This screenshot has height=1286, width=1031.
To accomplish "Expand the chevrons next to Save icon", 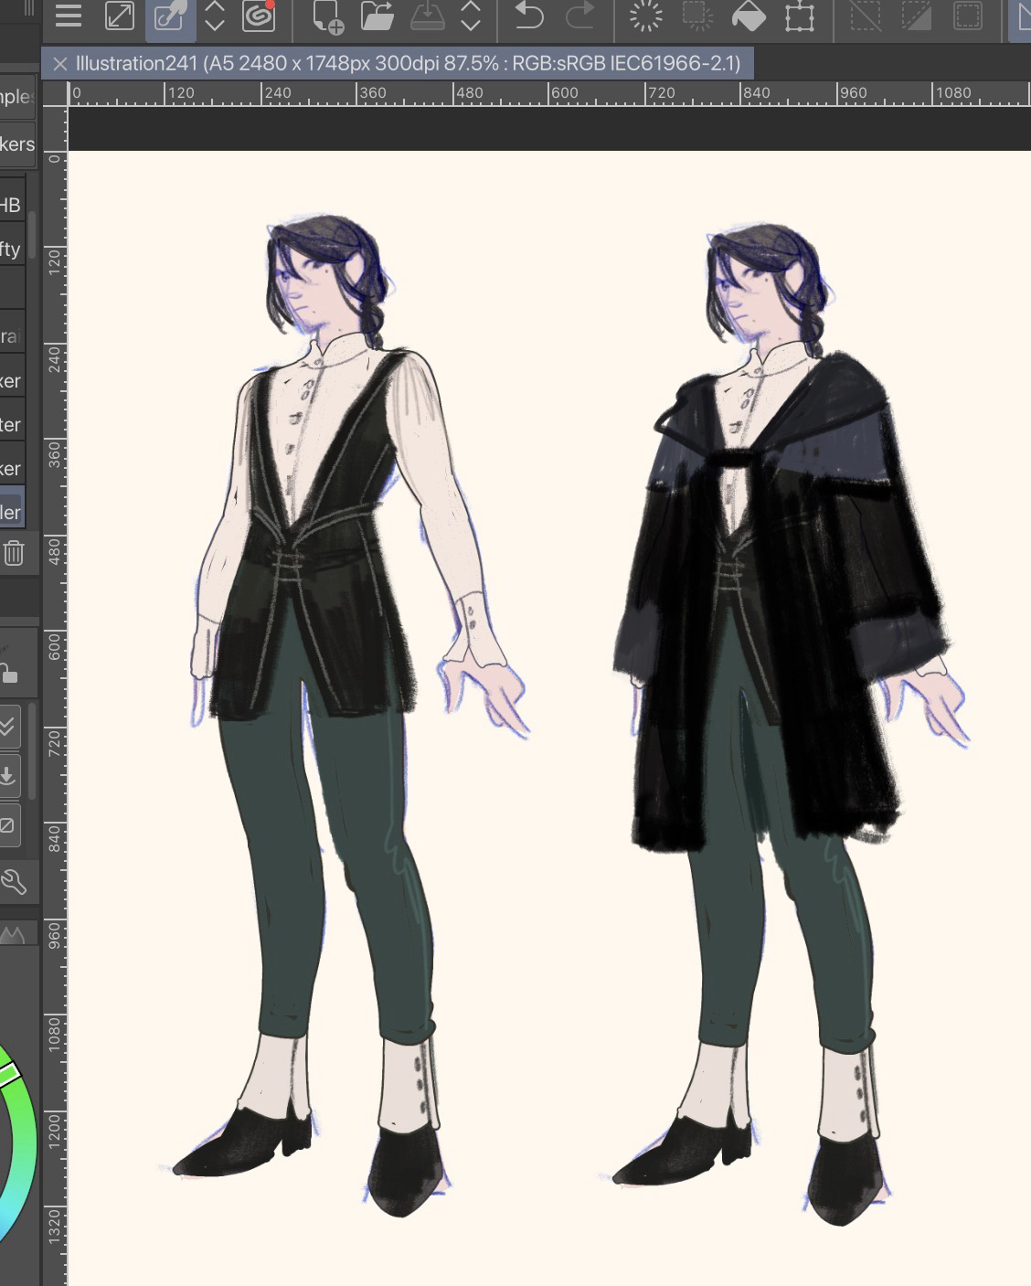I will coord(471,16).
